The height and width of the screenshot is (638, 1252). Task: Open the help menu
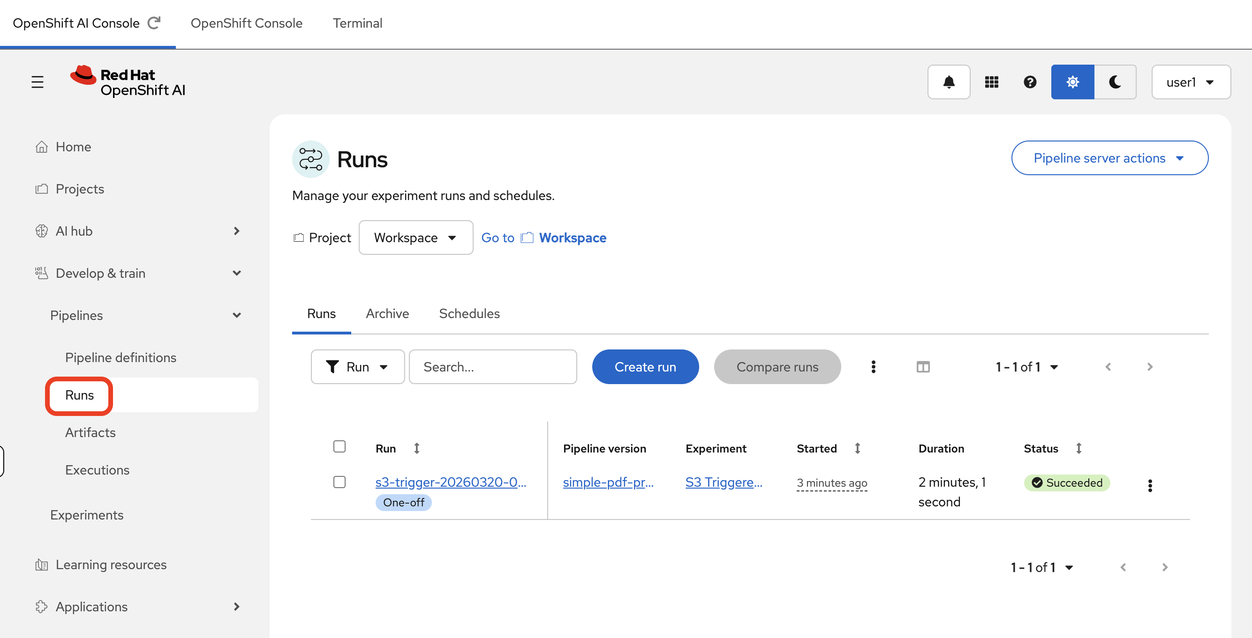tap(1030, 82)
